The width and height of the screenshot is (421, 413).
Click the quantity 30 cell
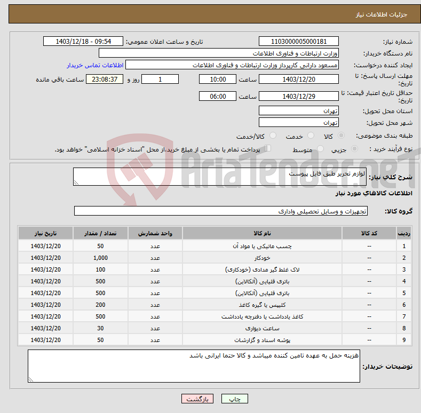[100, 328]
